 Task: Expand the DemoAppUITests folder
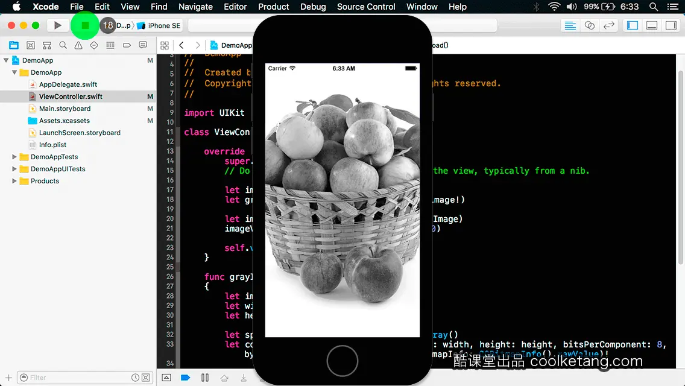[x=14, y=169]
